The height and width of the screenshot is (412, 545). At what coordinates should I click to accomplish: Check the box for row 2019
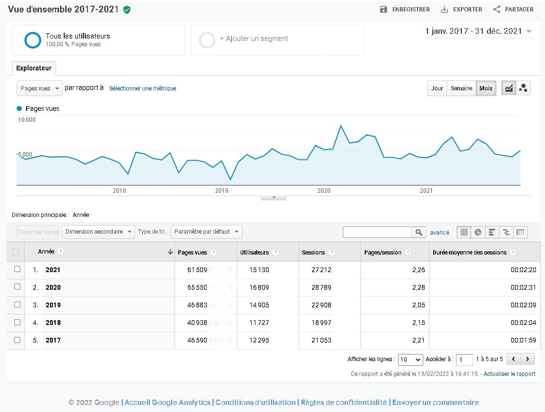18,304
